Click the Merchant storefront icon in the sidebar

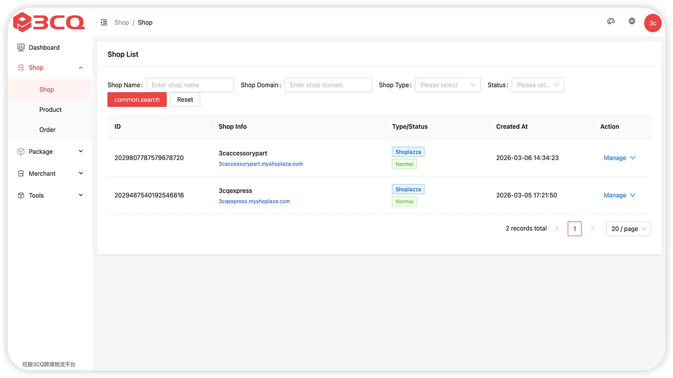pos(21,173)
